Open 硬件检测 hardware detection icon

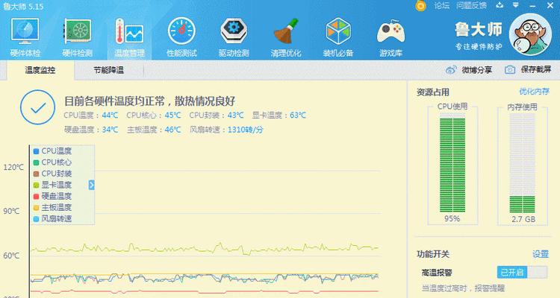tap(77, 32)
